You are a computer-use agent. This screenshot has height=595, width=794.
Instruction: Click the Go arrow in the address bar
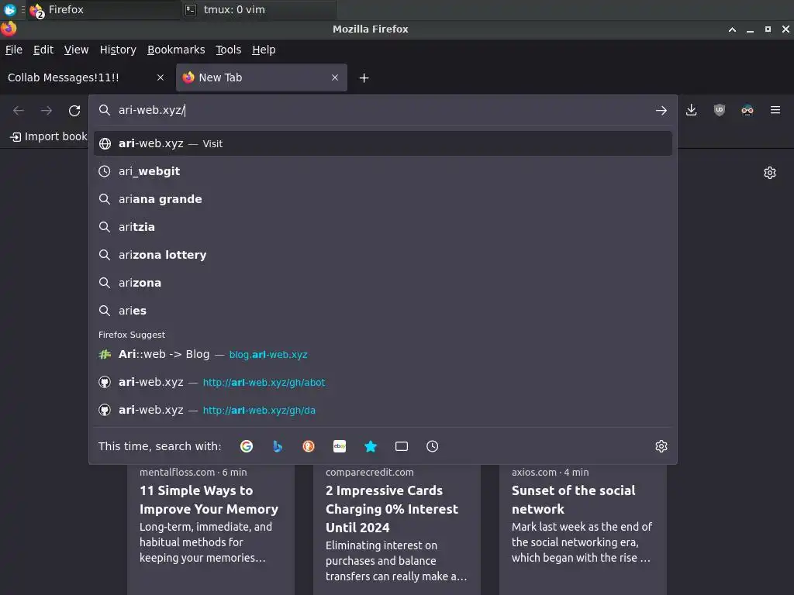(x=661, y=110)
